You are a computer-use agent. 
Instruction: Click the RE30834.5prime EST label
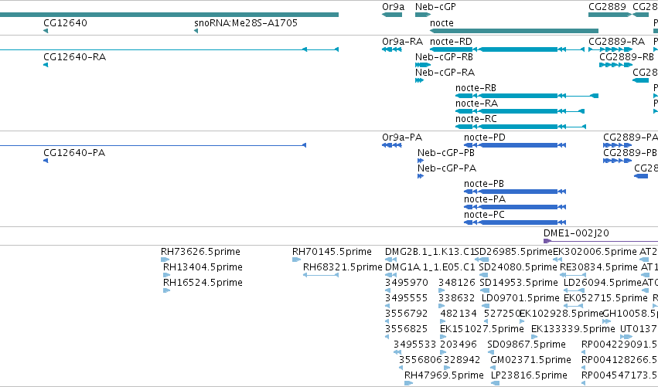598,267
